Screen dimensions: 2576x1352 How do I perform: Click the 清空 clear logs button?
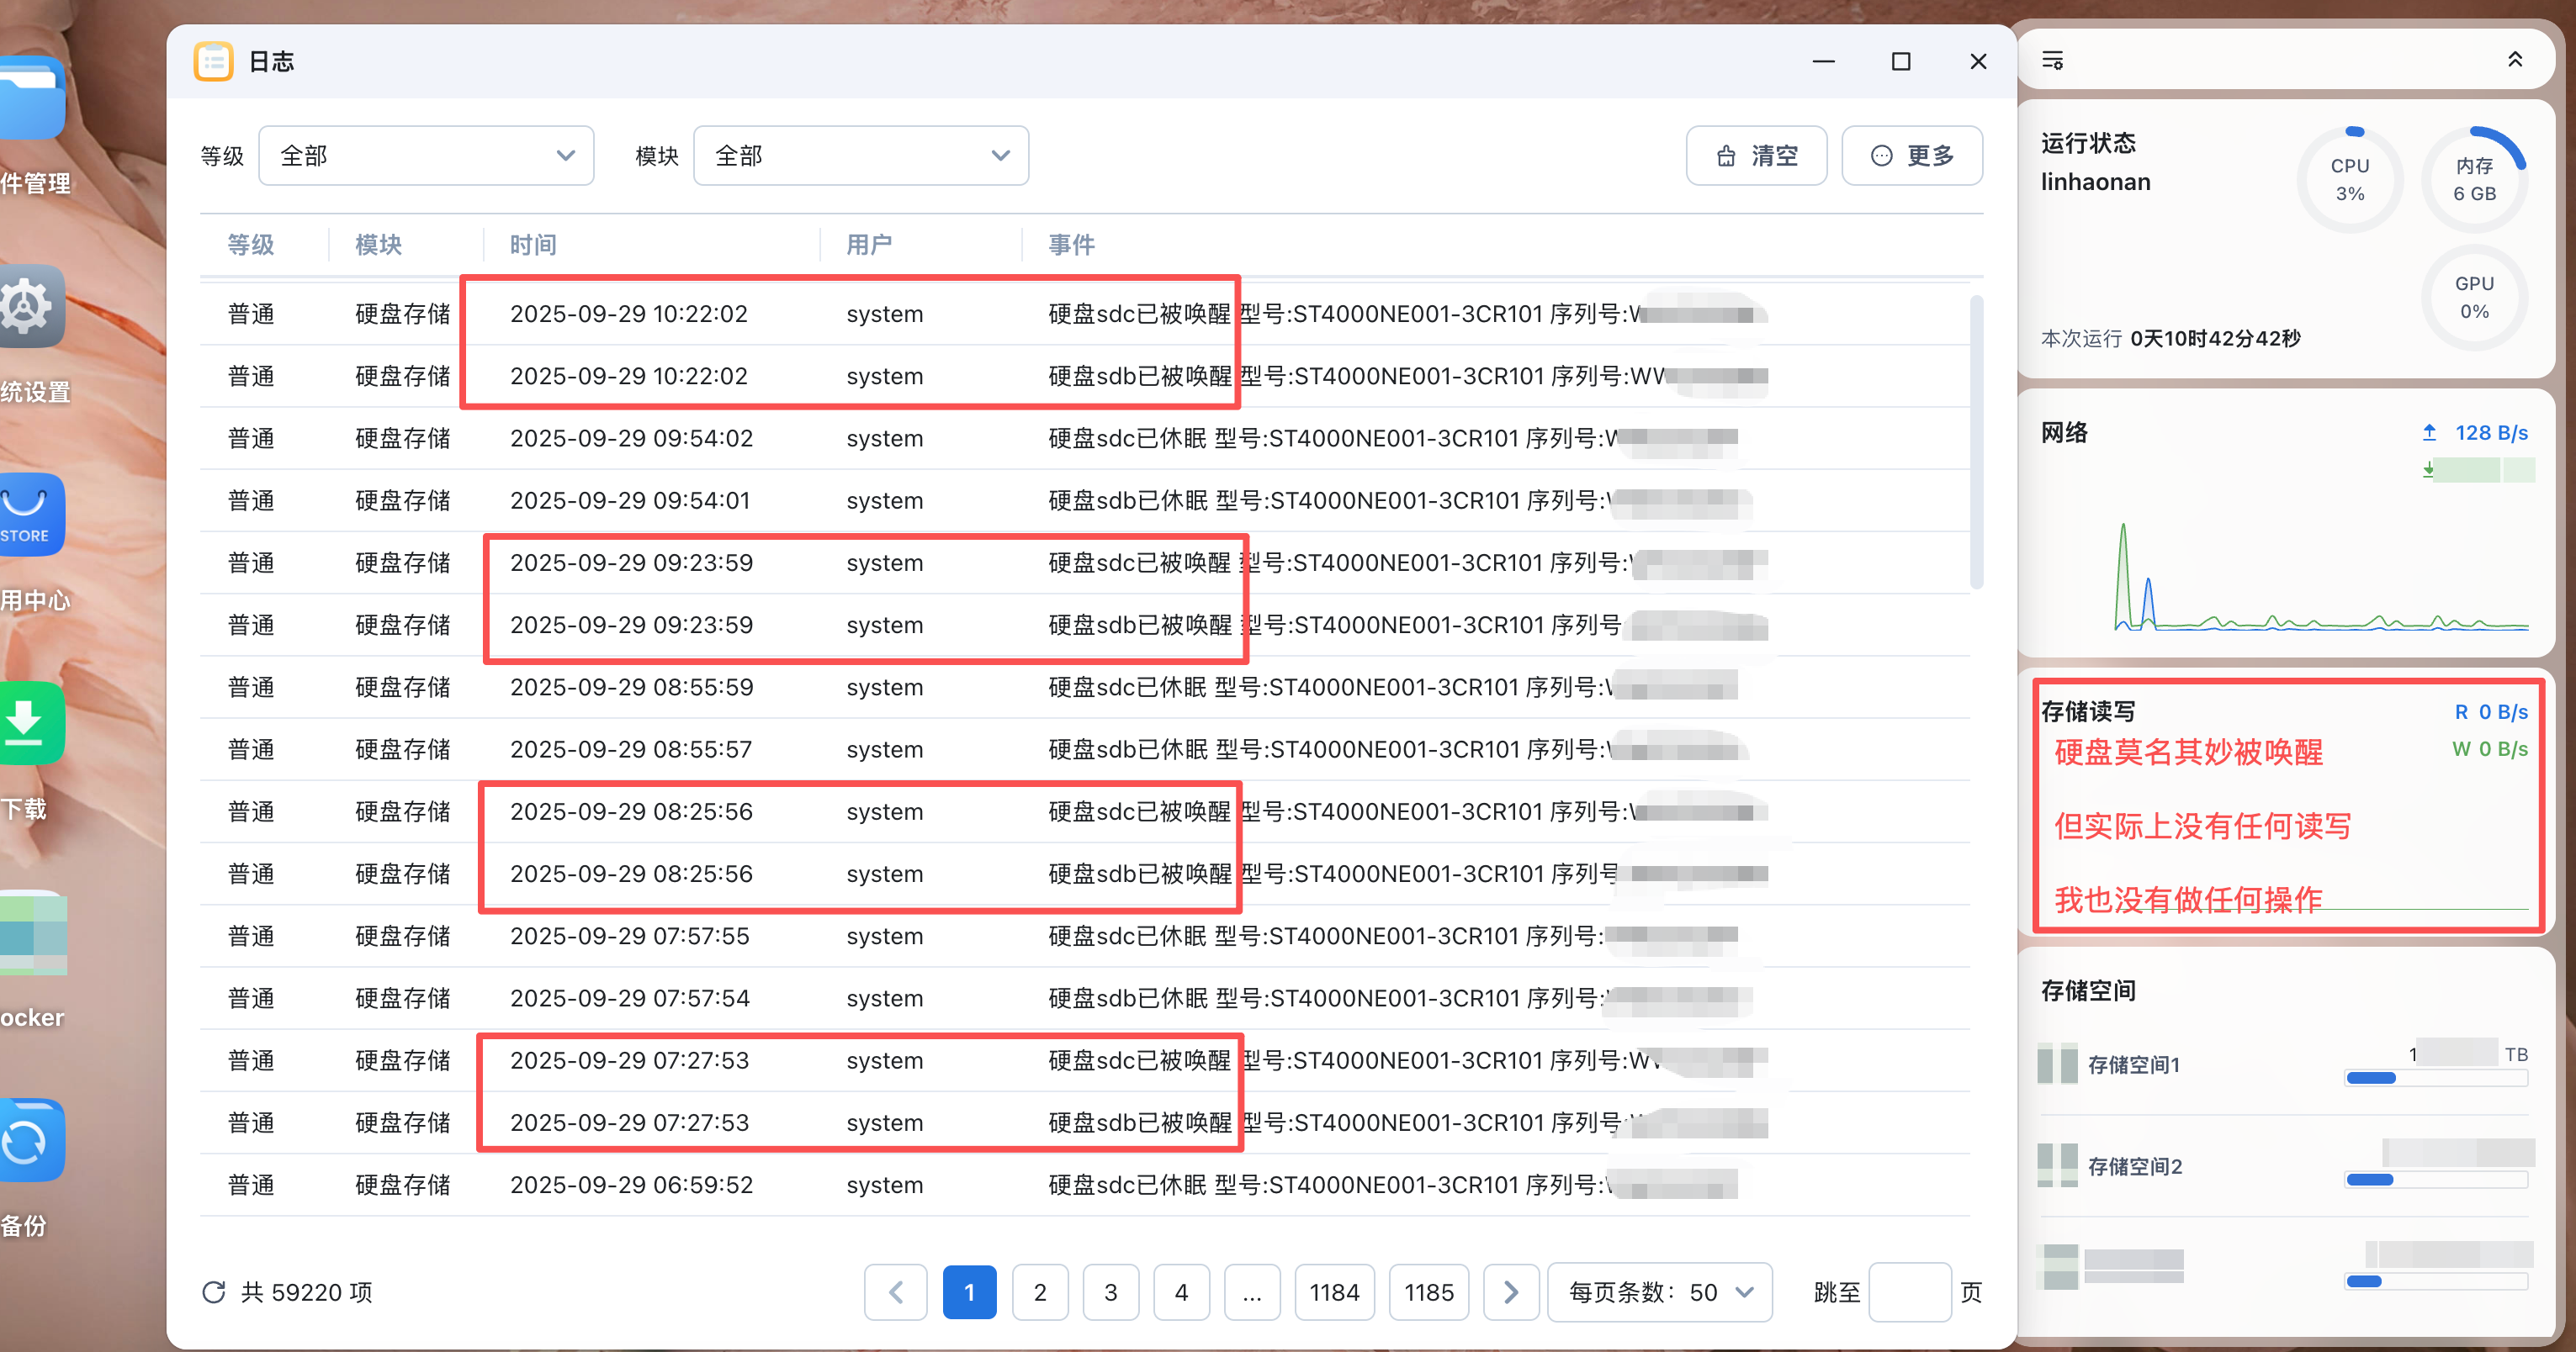coord(1756,156)
